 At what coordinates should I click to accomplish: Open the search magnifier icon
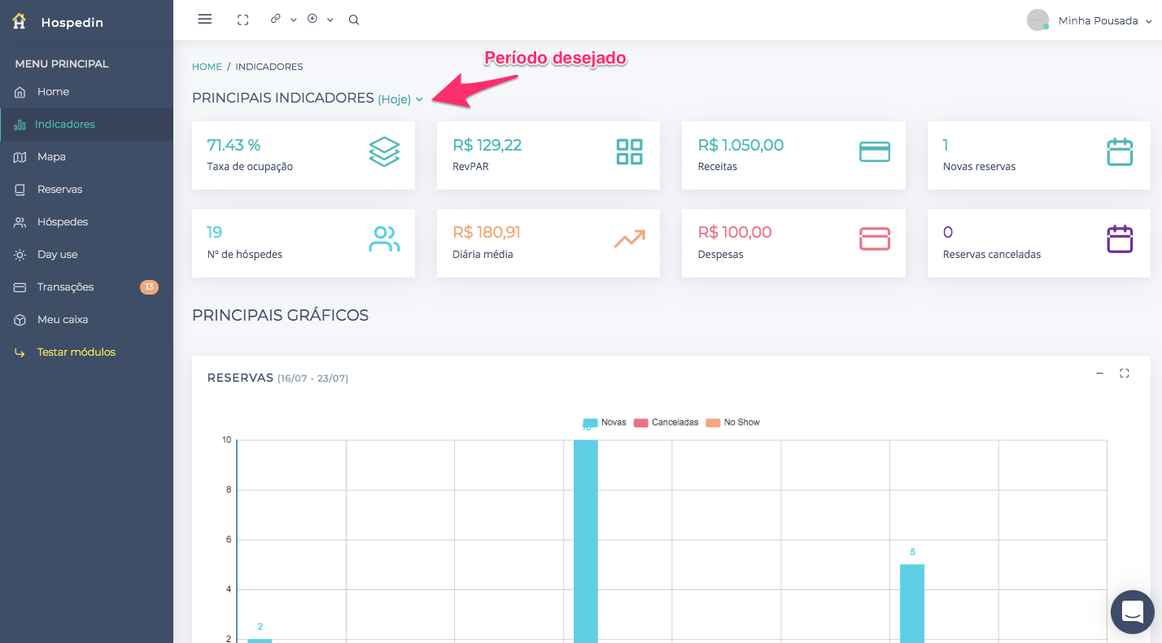tap(354, 20)
